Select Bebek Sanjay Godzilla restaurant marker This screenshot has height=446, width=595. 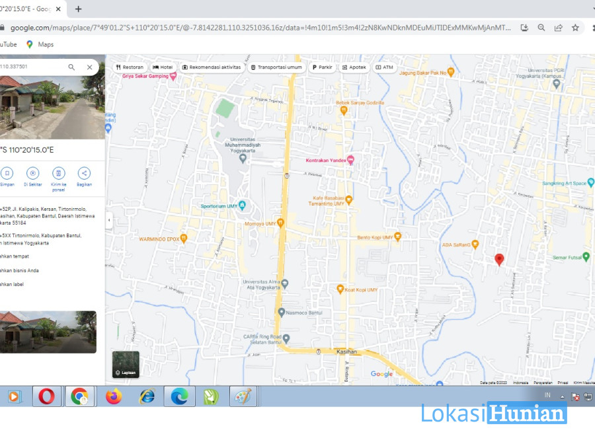[x=344, y=110]
